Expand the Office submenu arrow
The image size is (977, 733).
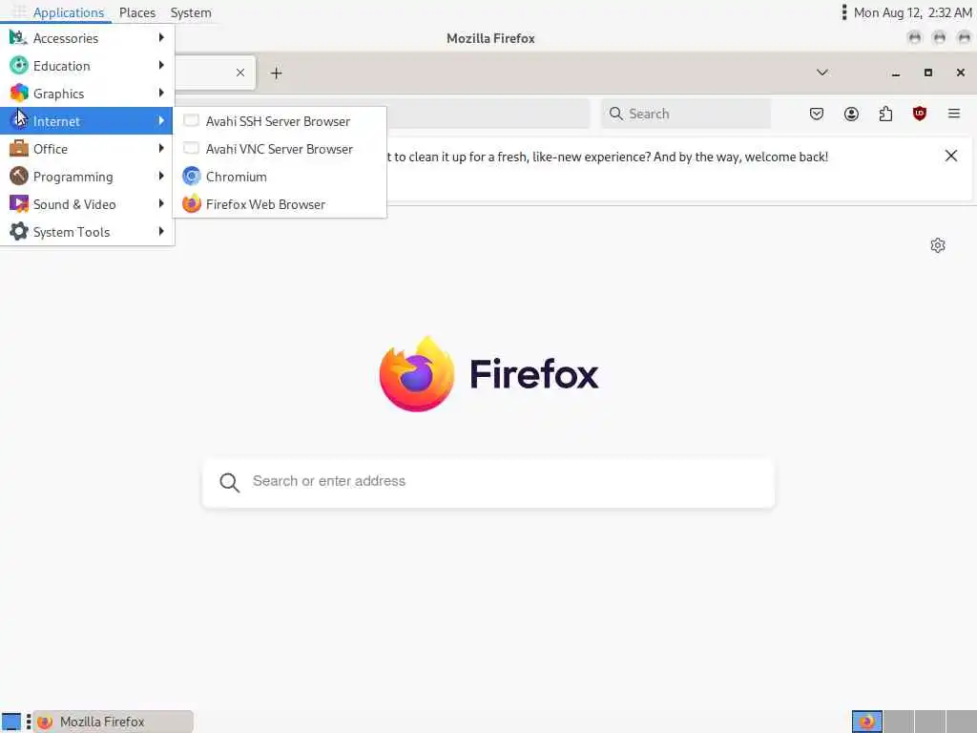tap(161, 148)
